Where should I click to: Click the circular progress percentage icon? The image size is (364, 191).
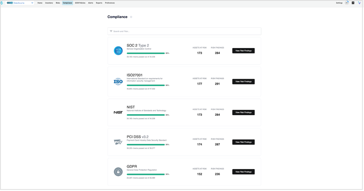347,3
